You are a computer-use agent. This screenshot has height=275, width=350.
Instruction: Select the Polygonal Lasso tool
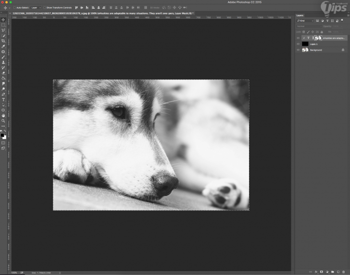(3, 30)
